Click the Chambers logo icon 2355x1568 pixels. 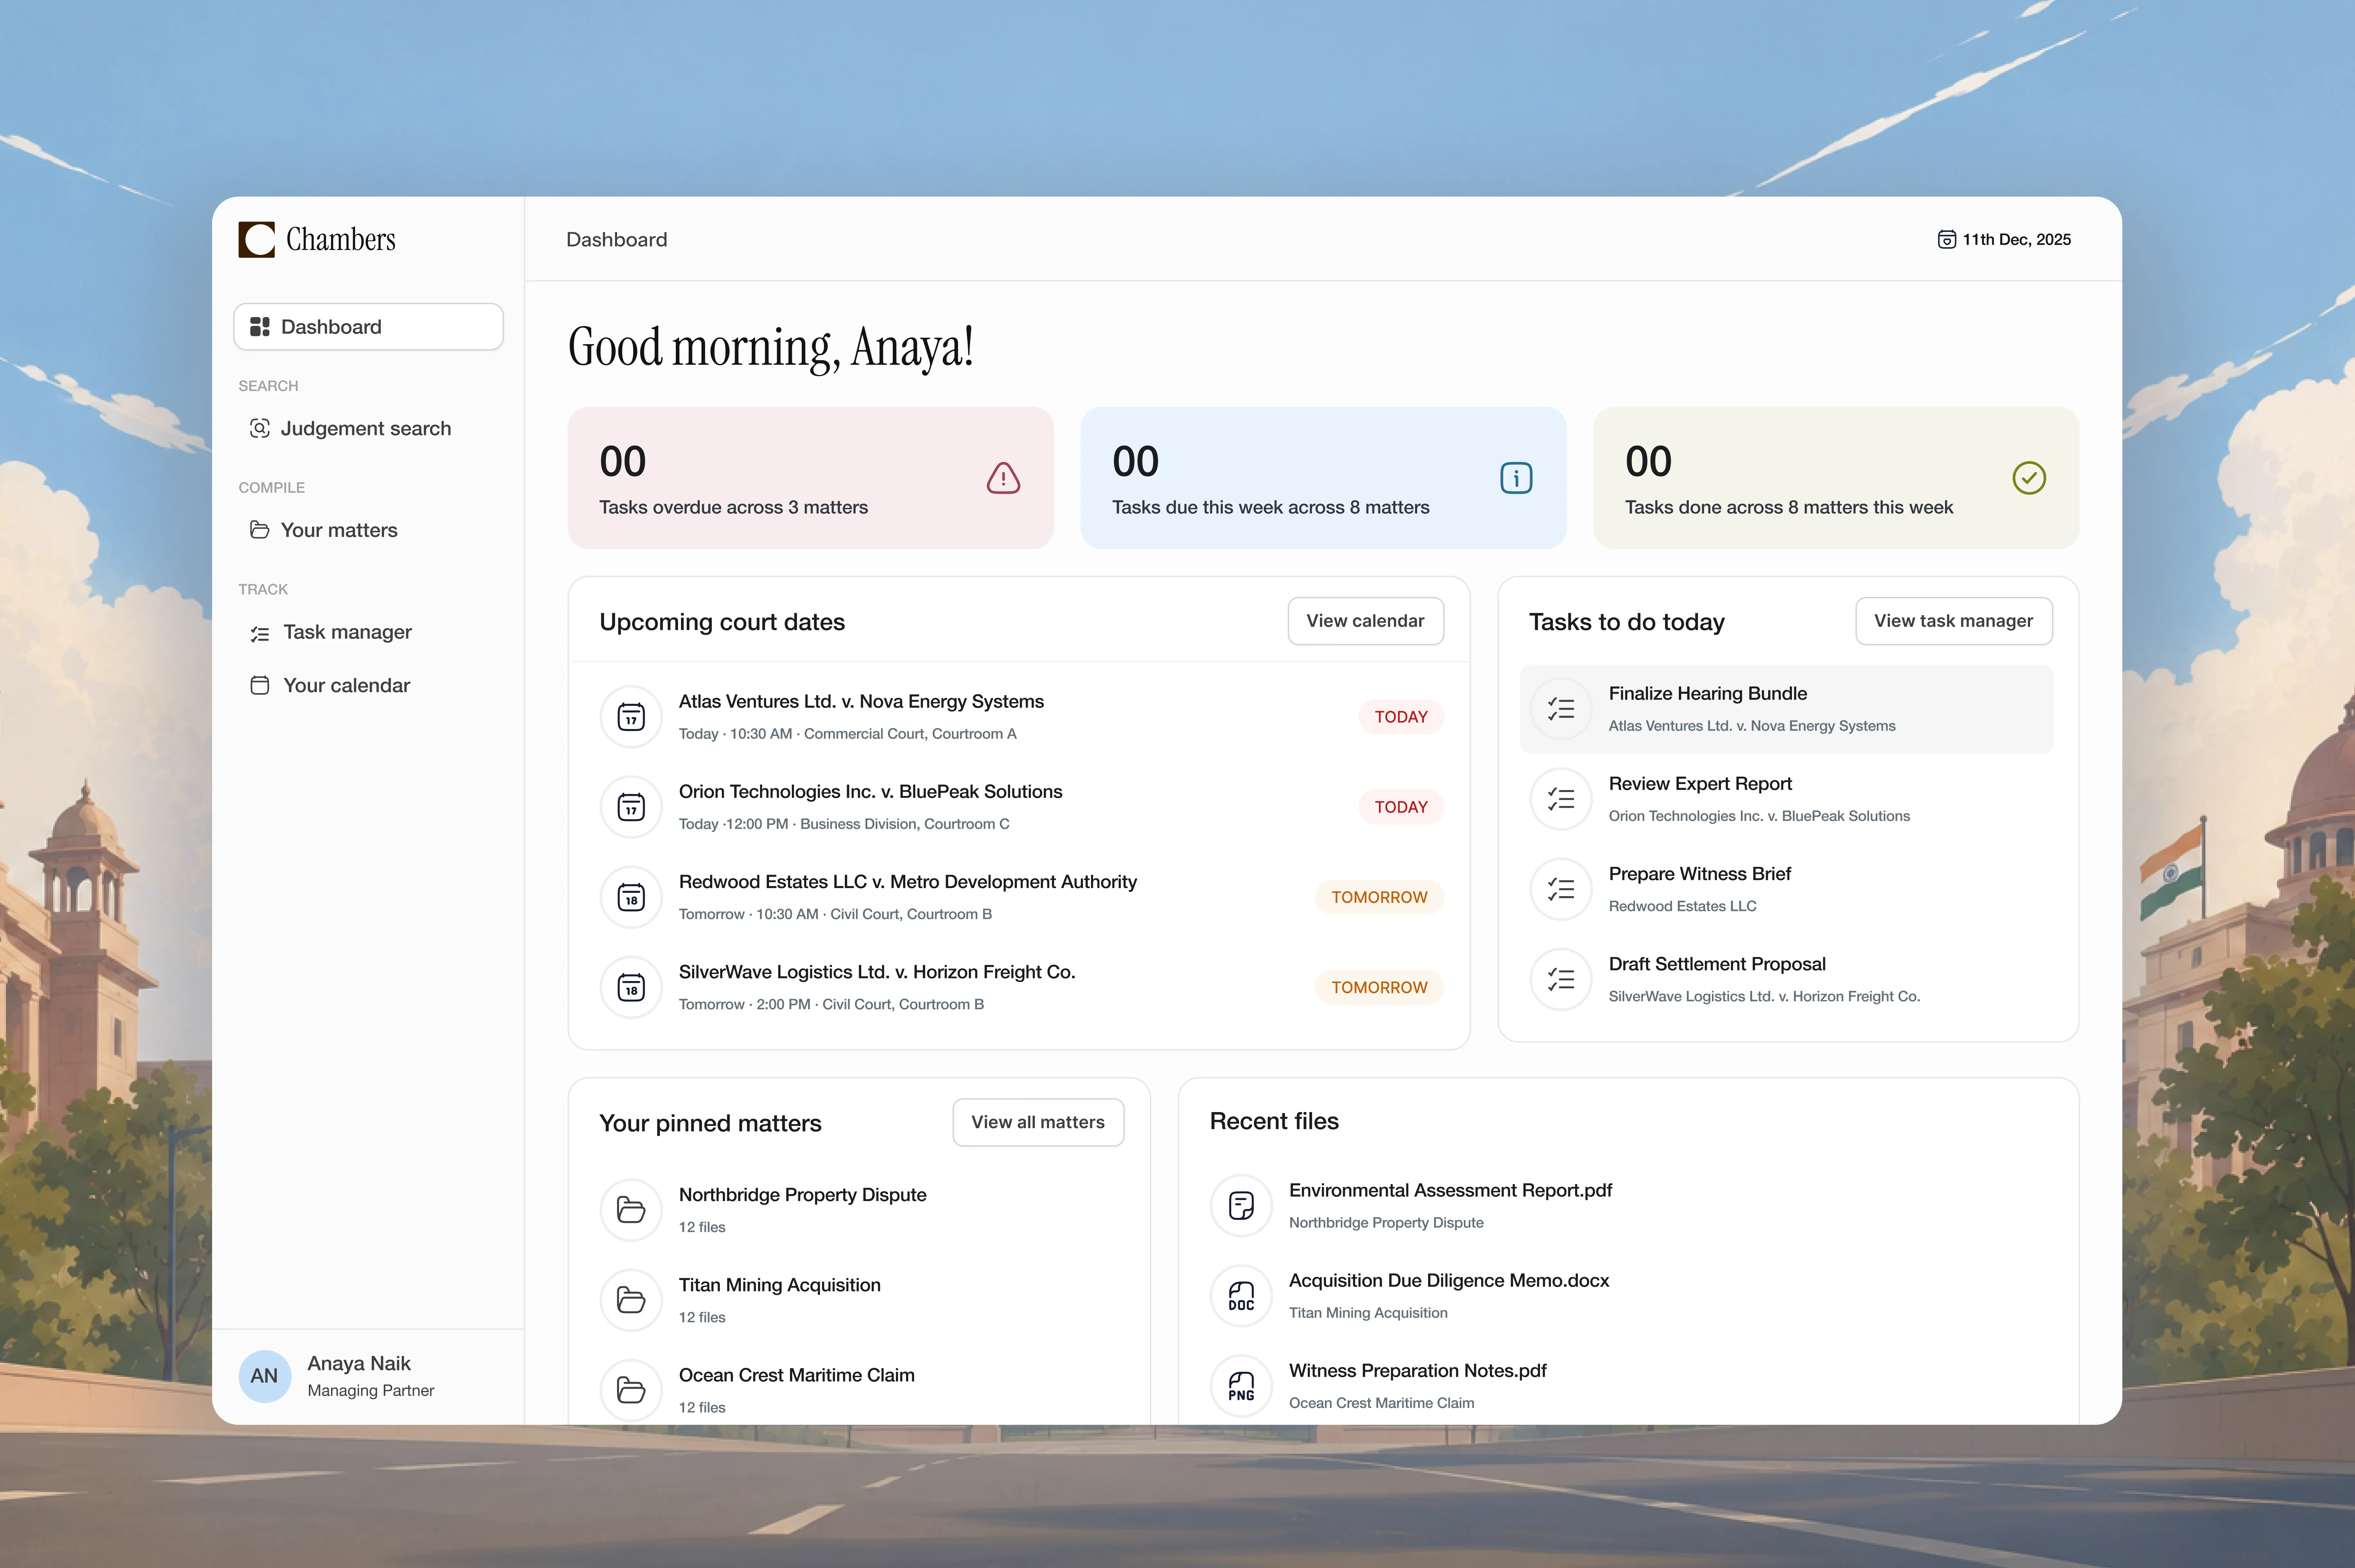(257, 240)
